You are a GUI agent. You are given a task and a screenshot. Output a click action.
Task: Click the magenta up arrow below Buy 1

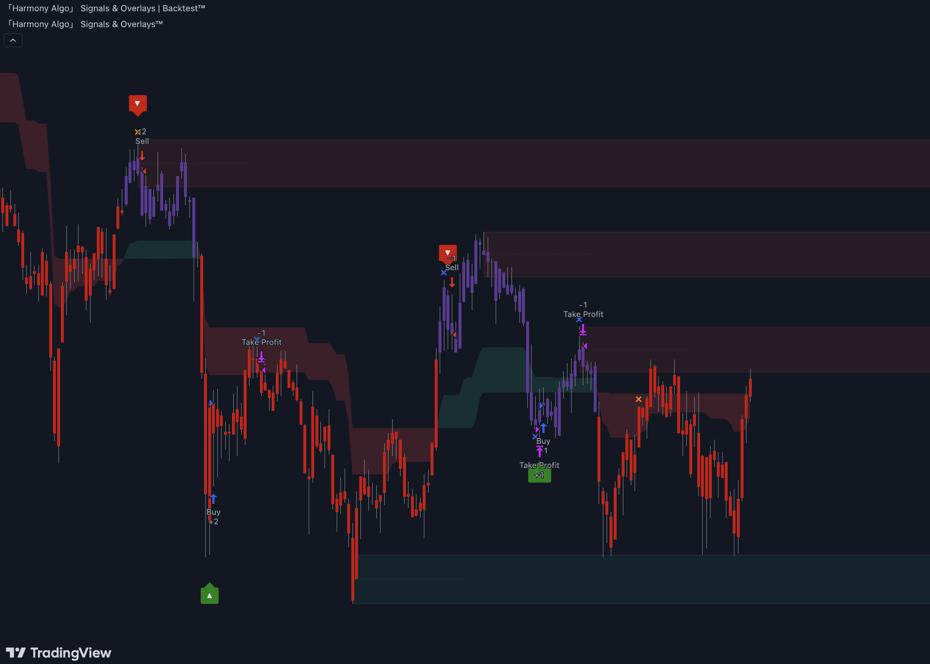pos(539,451)
